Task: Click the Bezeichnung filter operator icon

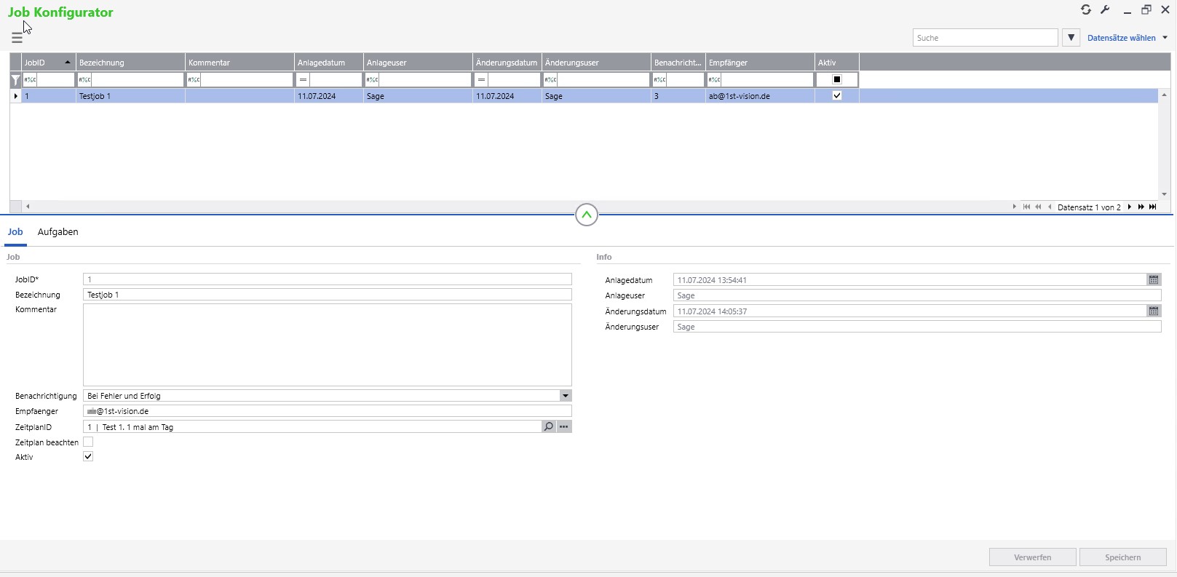Action: 84,80
